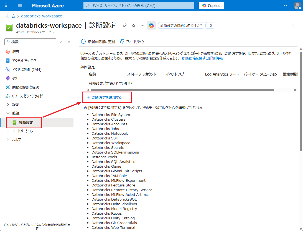
Task: Open the user account avatar
Action: tap(297, 6)
